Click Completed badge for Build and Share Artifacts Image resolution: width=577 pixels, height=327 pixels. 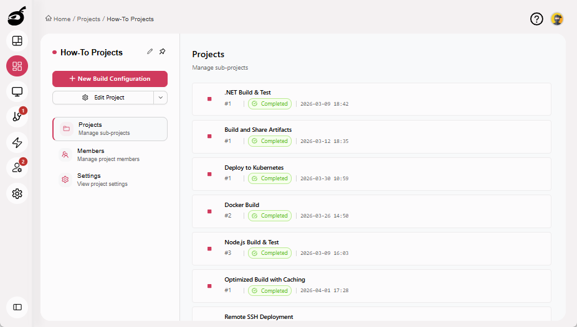(270, 141)
